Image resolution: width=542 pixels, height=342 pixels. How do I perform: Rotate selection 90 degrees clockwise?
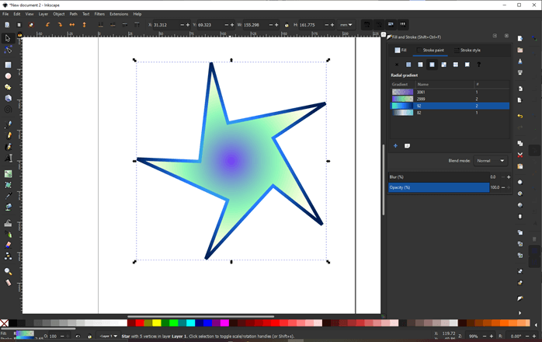tap(59, 25)
